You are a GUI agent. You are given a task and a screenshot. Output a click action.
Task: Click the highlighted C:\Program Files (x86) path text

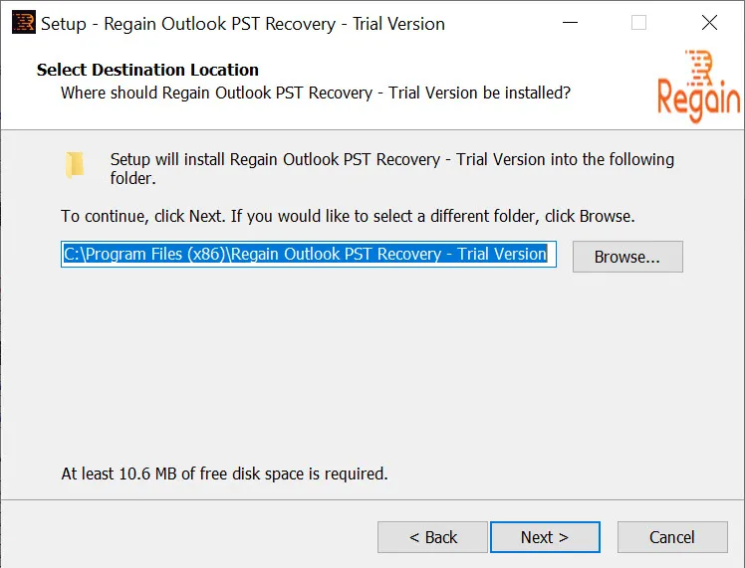click(305, 254)
